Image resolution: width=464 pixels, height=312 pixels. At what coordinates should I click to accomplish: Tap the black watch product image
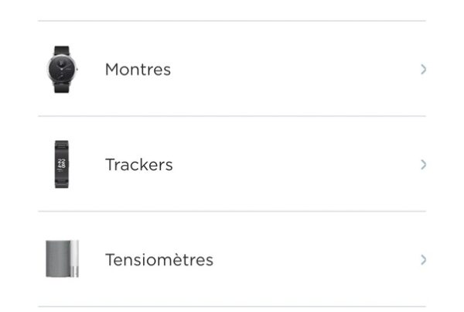tap(62, 70)
